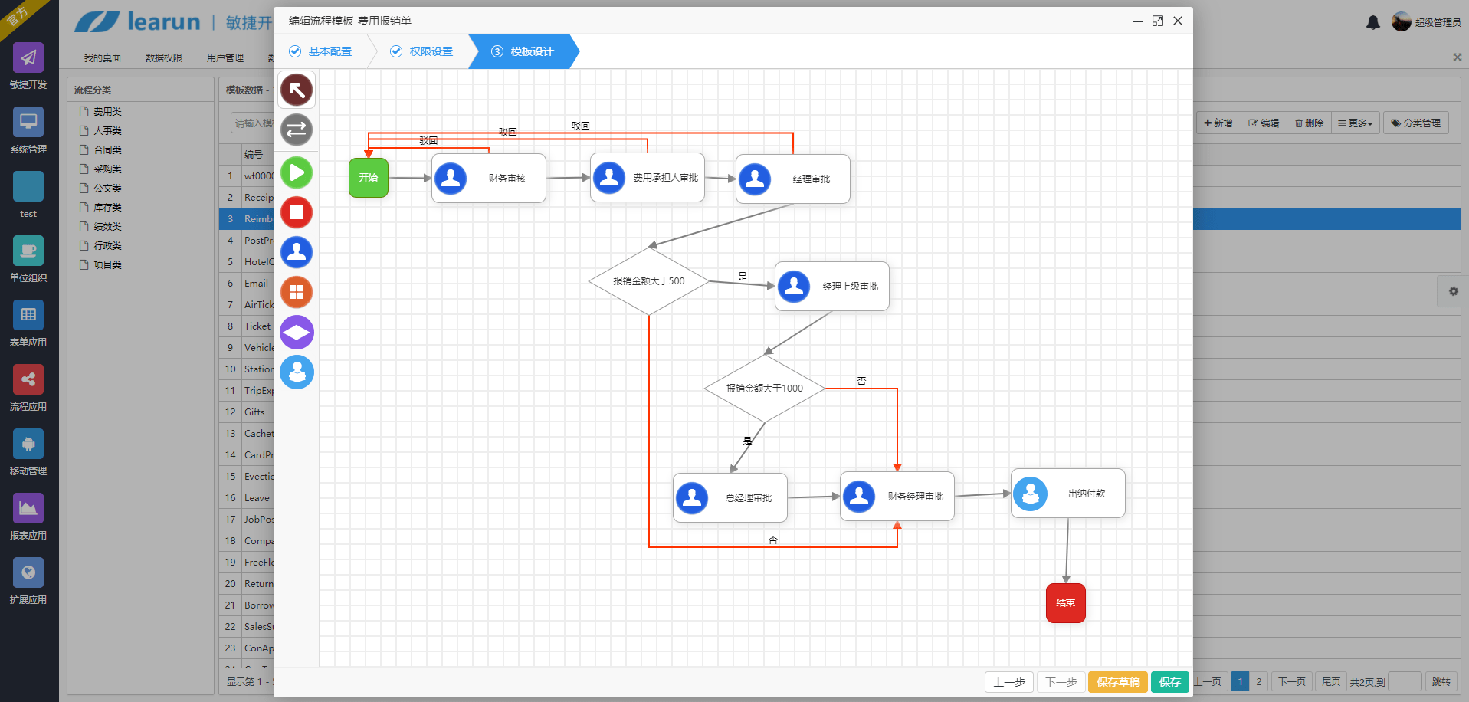Image resolution: width=1469 pixels, height=702 pixels.
Task: Open 流程应用 in sidebar
Action: (x=28, y=389)
